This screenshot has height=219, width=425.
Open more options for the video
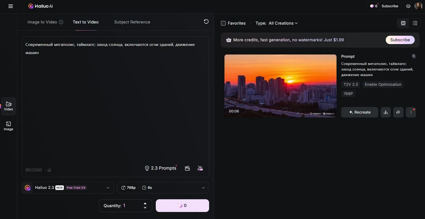point(411,112)
